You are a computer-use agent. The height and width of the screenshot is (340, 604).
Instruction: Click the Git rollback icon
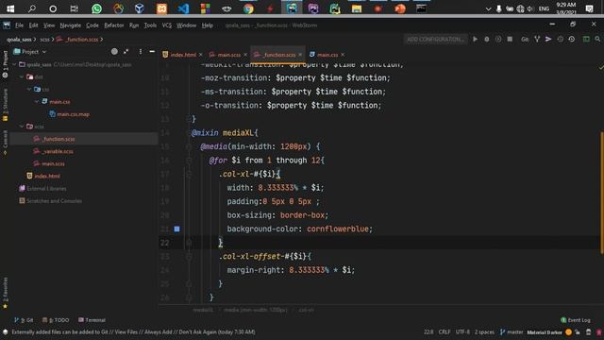tap(572, 39)
